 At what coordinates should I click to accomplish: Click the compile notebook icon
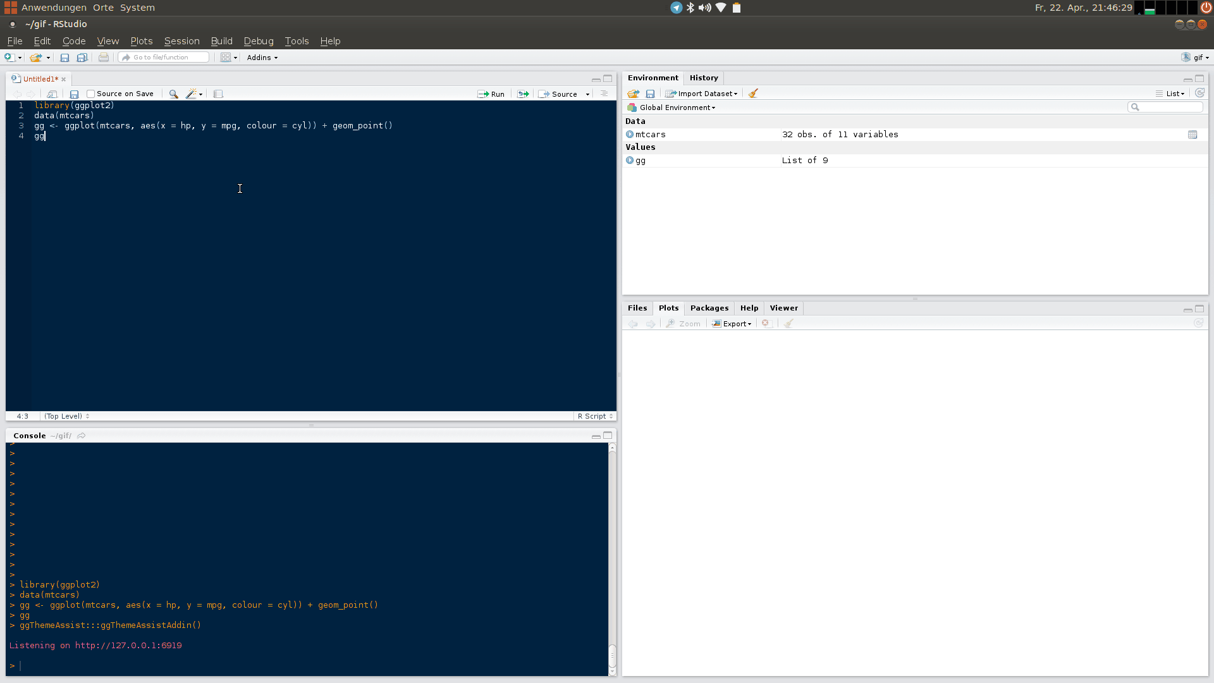(x=218, y=94)
